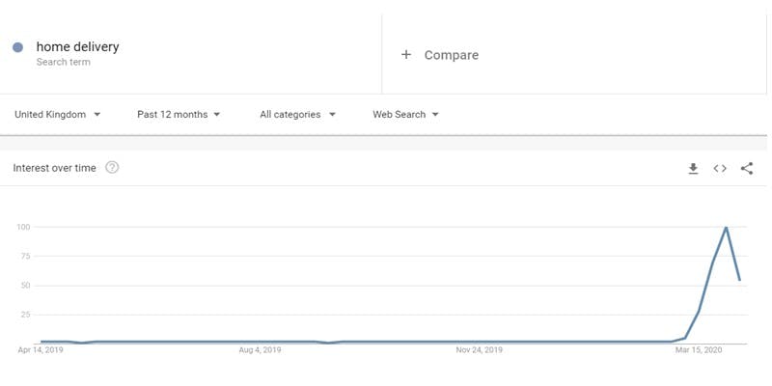Edit the home delivery search term
The width and height of the screenshot is (772, 386).
[x=78, y=46]
